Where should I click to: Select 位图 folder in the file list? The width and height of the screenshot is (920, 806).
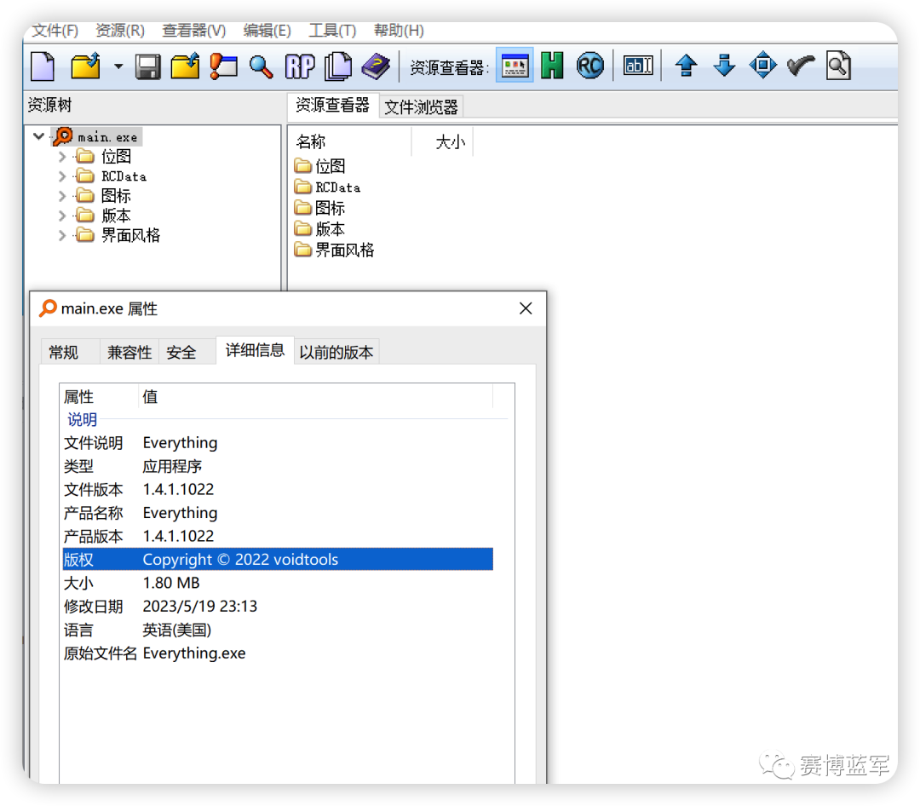(320, 166)
